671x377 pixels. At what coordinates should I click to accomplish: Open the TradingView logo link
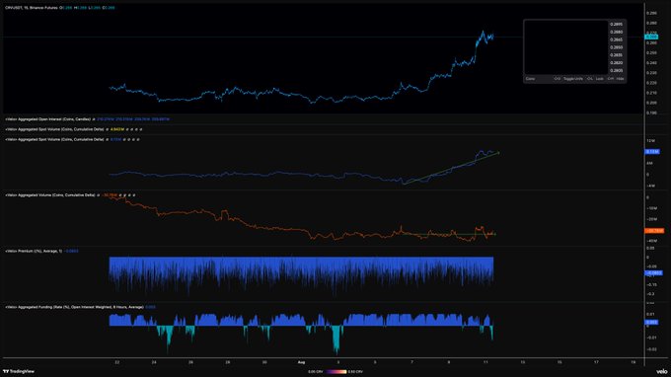click(x=19, y=371)
